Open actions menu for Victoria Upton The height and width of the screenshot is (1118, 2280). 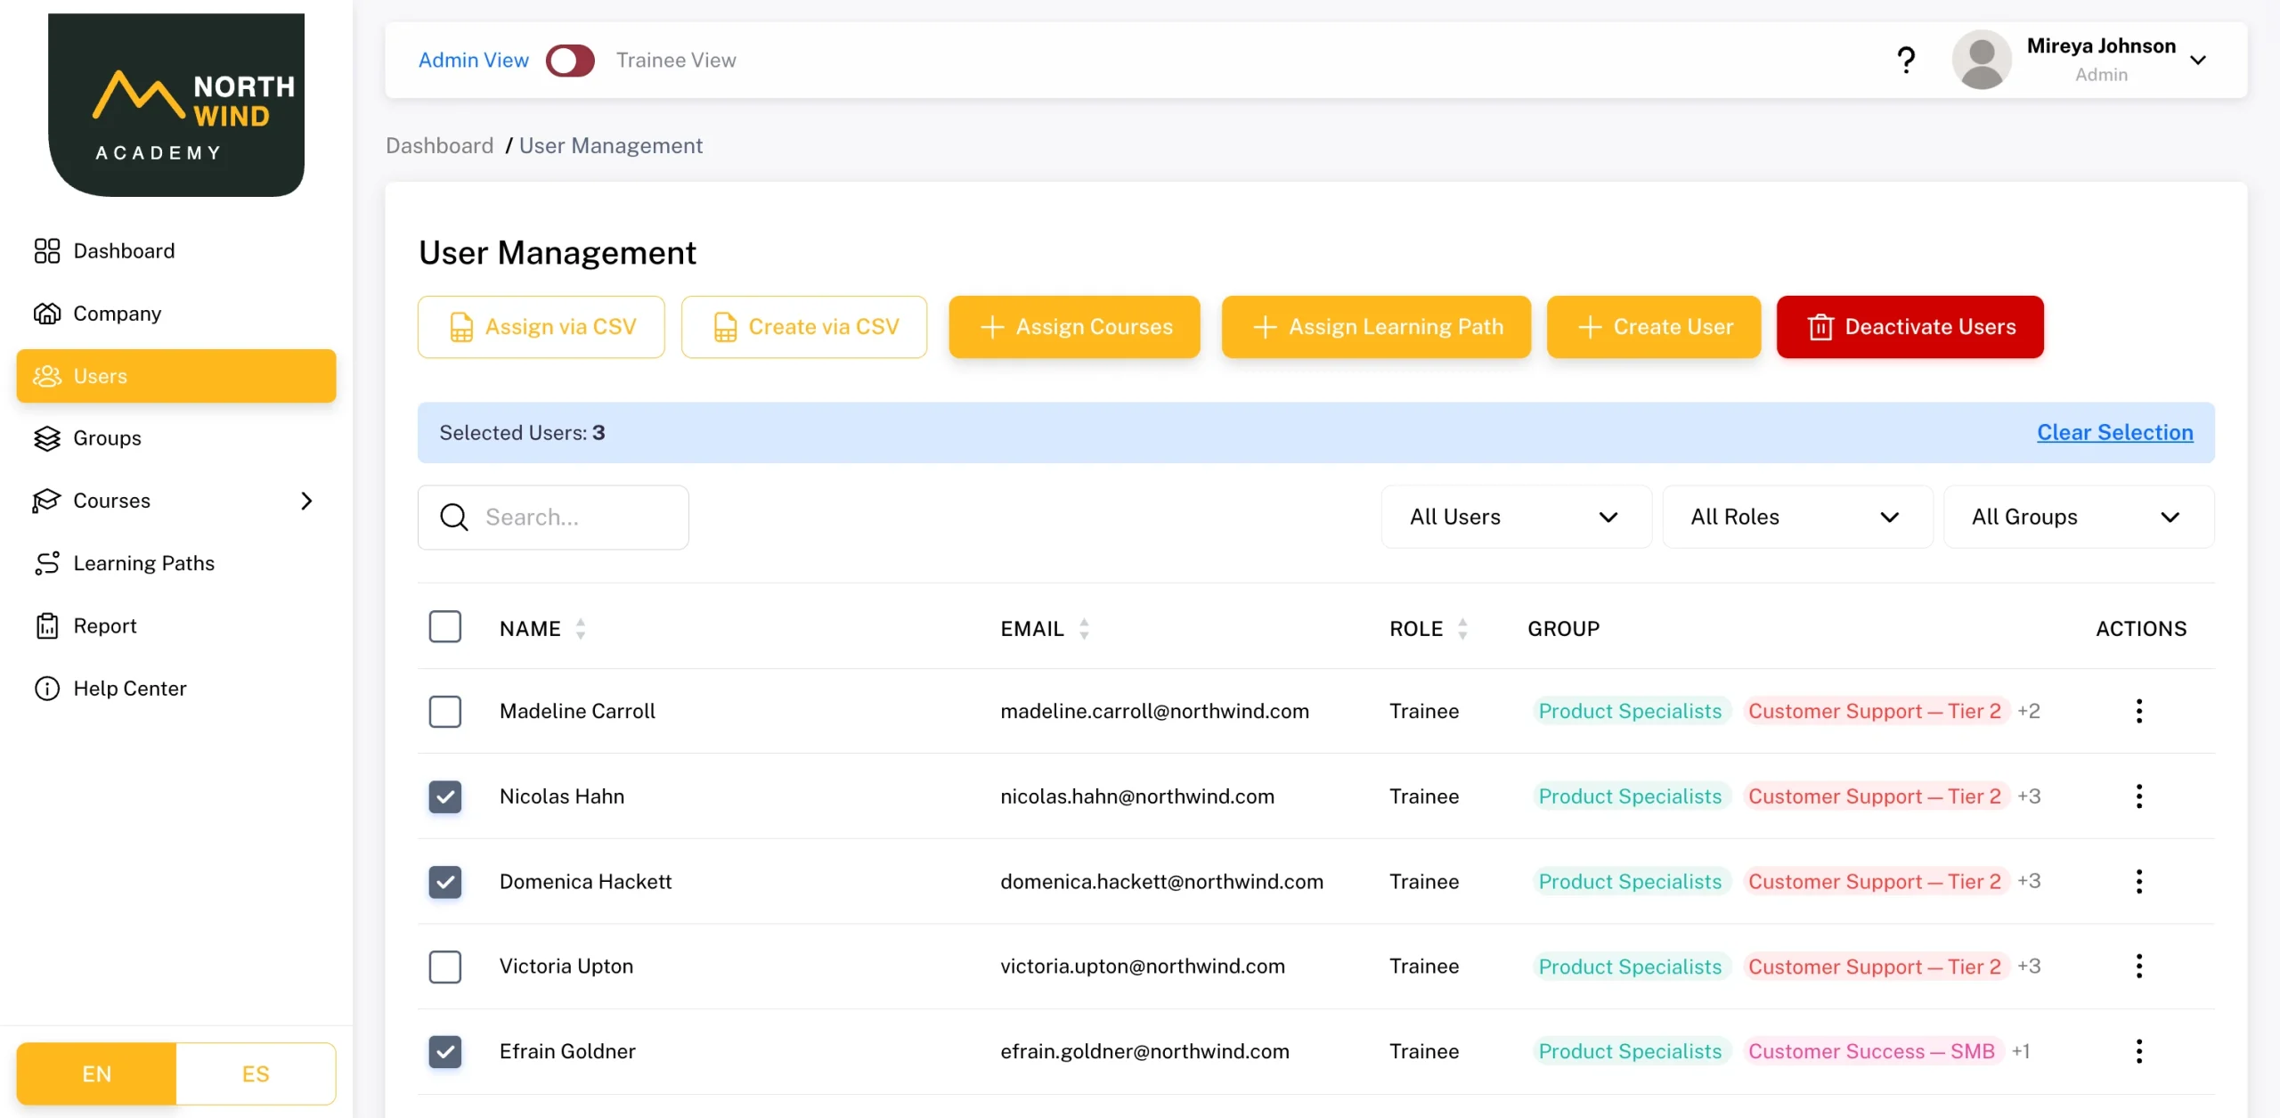[2138, 966]
